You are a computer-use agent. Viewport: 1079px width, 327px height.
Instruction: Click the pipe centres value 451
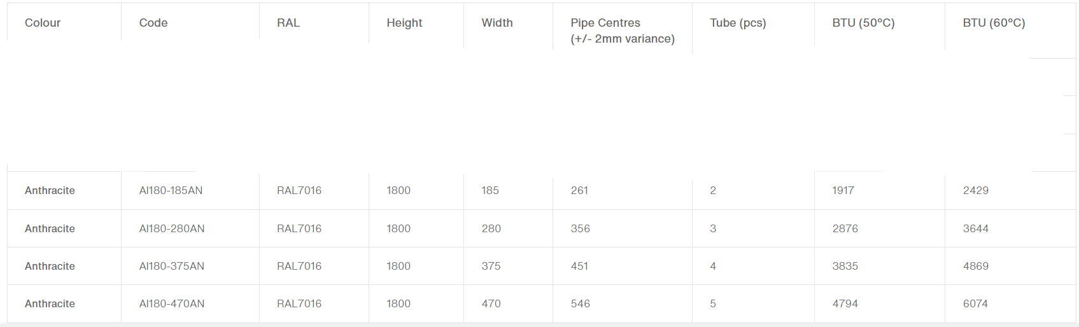579,266
